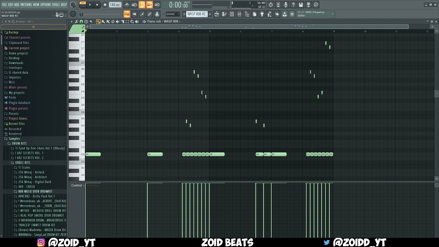This screenshot has height=247, width=439.
Task: Open the piano roll main menu arrow
Action: tap(72, 22)
